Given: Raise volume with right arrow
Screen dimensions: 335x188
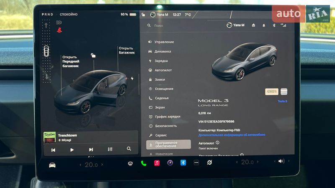Looking at the screenshot, I should click(289, 161).
